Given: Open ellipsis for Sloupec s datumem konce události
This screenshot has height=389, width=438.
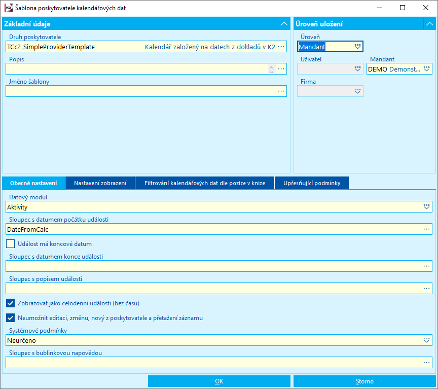Looking at the screenshot, I should click(426, 266).
